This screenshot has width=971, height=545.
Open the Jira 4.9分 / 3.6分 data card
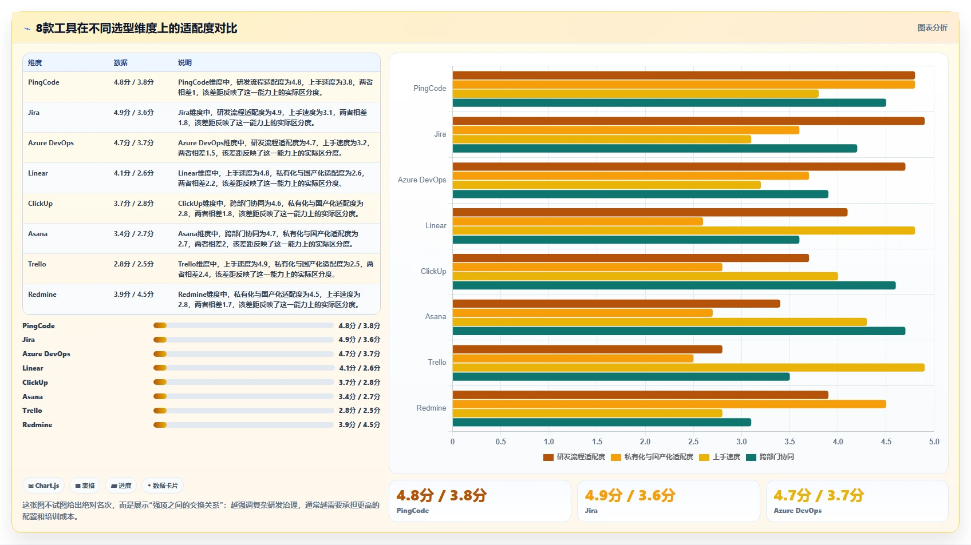point(668,501)
